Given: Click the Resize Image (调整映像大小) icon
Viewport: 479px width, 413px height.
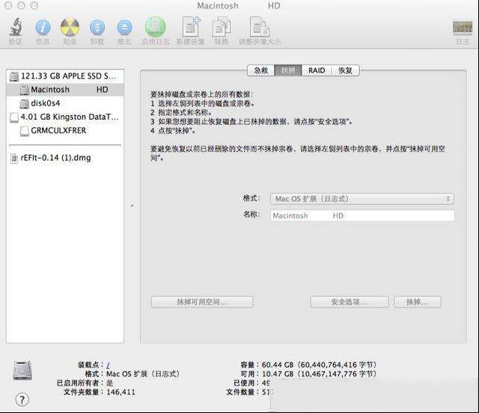Looking at the screenshot, I should pos(260,27).
